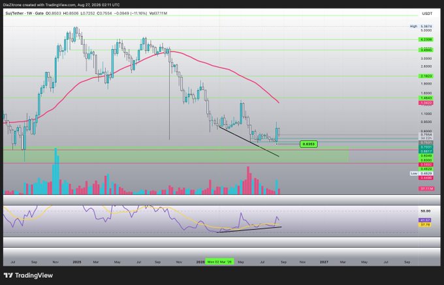Screen dimensions: 444x285
Task: Click the C0.7554 close value in header
Action: [104, 13]
